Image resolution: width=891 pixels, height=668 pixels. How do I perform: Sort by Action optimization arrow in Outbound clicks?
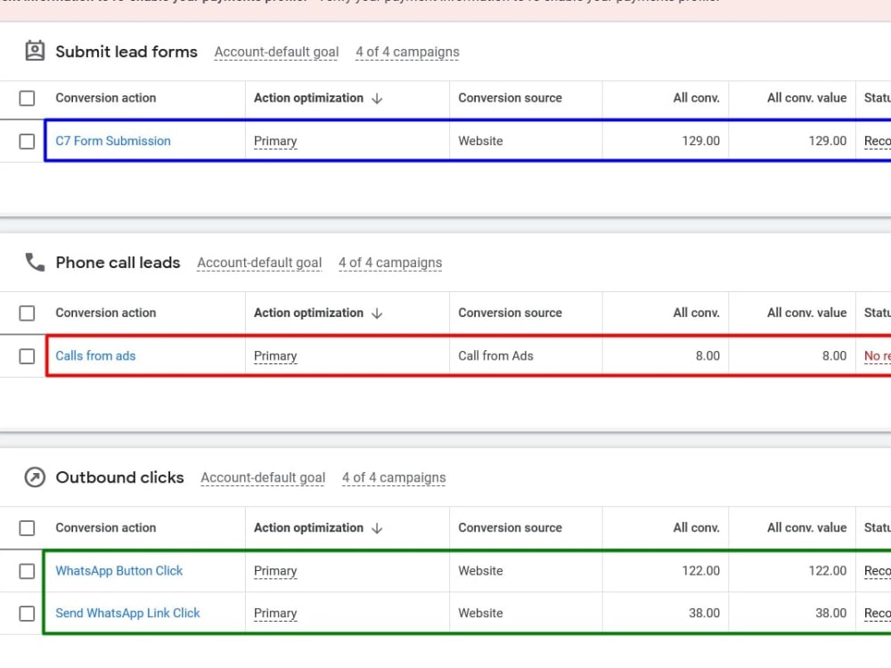[377, 528]
